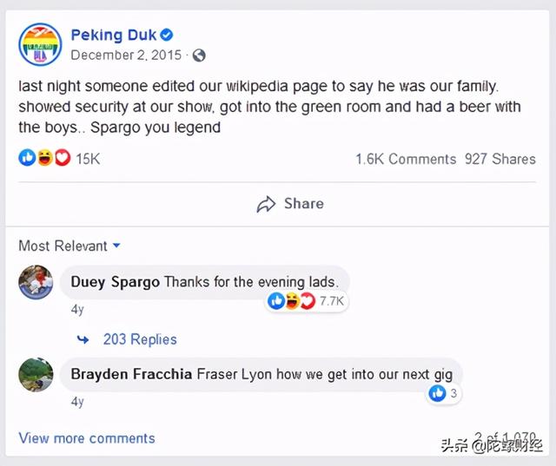This screenshot has height=466, width=556.
Task: Open the Most Relevant sort dropdown
Action: (x=69, y=246)
